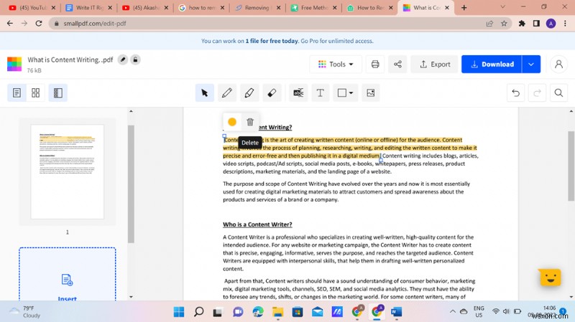Select the insert image tool
The height and width of the screenshot is (322, 575).
(371, 93)
